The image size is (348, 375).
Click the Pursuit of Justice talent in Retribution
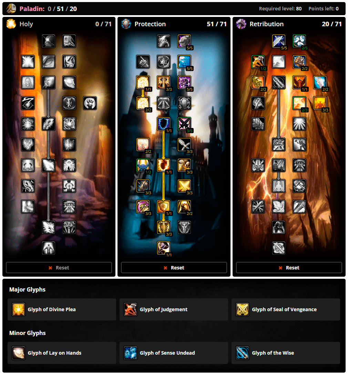pyautogui.click(x=320, y=82)
